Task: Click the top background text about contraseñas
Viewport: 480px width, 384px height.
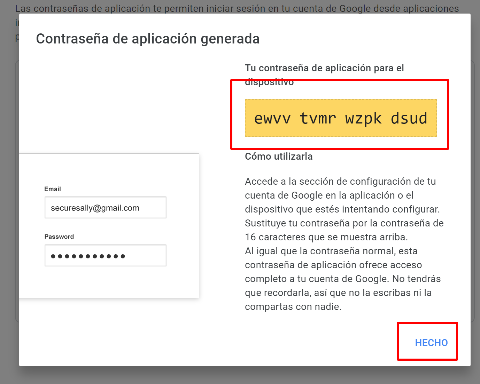Action: tap(237, 8)
